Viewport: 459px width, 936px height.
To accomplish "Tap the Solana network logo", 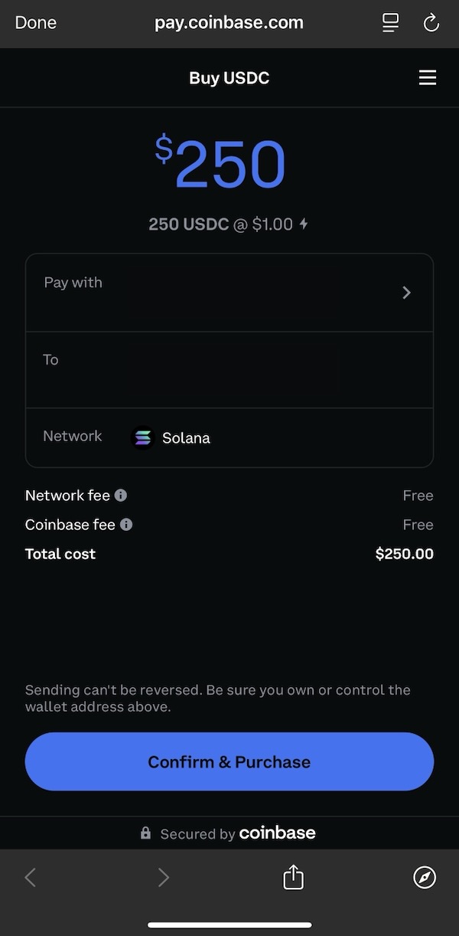I will pos(143,437).
